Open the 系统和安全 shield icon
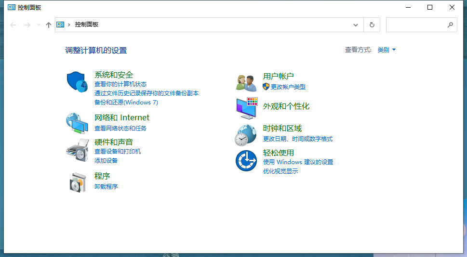467x257 pixels. [77, 82]
